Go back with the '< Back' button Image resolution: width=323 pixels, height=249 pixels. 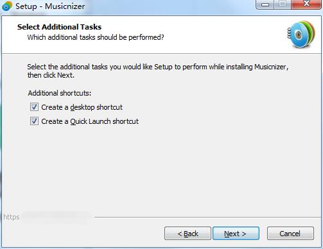click(x=188, y=234)
